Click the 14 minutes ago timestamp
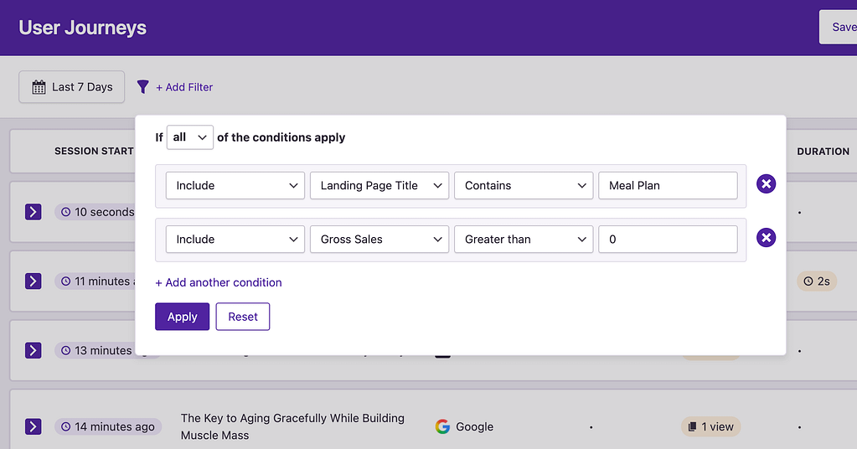Screen dimensions: 857x449 point(108,426)
